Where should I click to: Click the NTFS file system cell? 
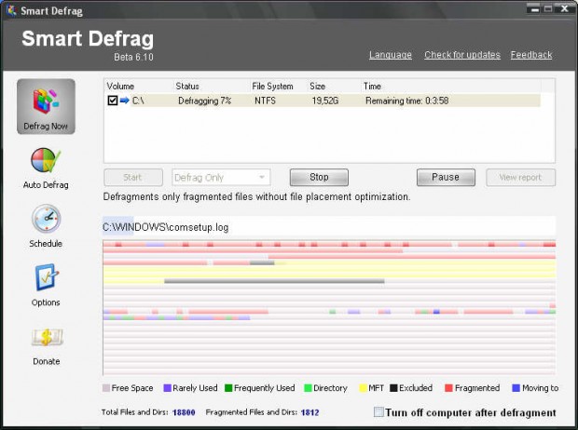(x=265, y=101)
